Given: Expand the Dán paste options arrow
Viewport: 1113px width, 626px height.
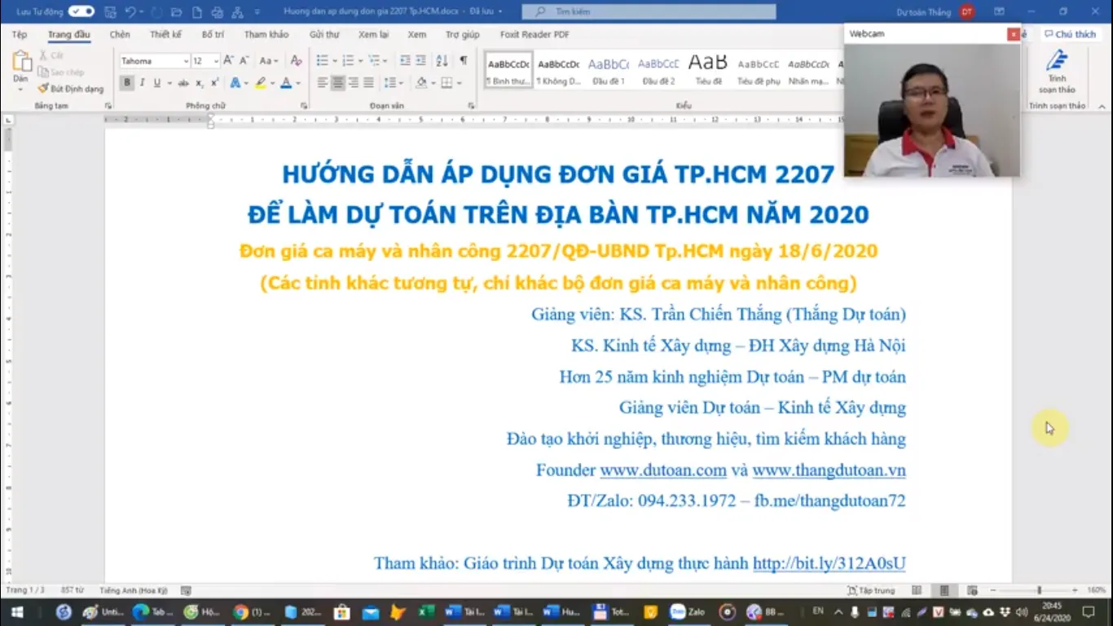Looking at the screenshot, I should [20, 89].
